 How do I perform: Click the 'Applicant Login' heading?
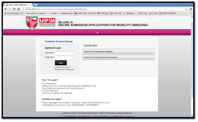tap(53, 48)
